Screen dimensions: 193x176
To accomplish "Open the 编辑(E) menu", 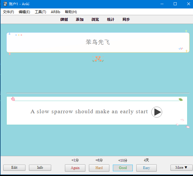I will click(24, 12).
